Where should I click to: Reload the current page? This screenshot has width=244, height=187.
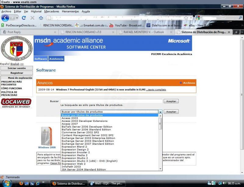coord(24,18)
